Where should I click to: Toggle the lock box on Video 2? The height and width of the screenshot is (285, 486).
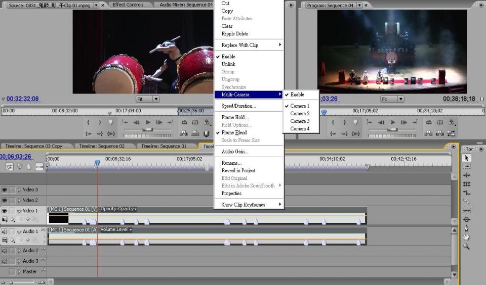[x=12, y=201]
